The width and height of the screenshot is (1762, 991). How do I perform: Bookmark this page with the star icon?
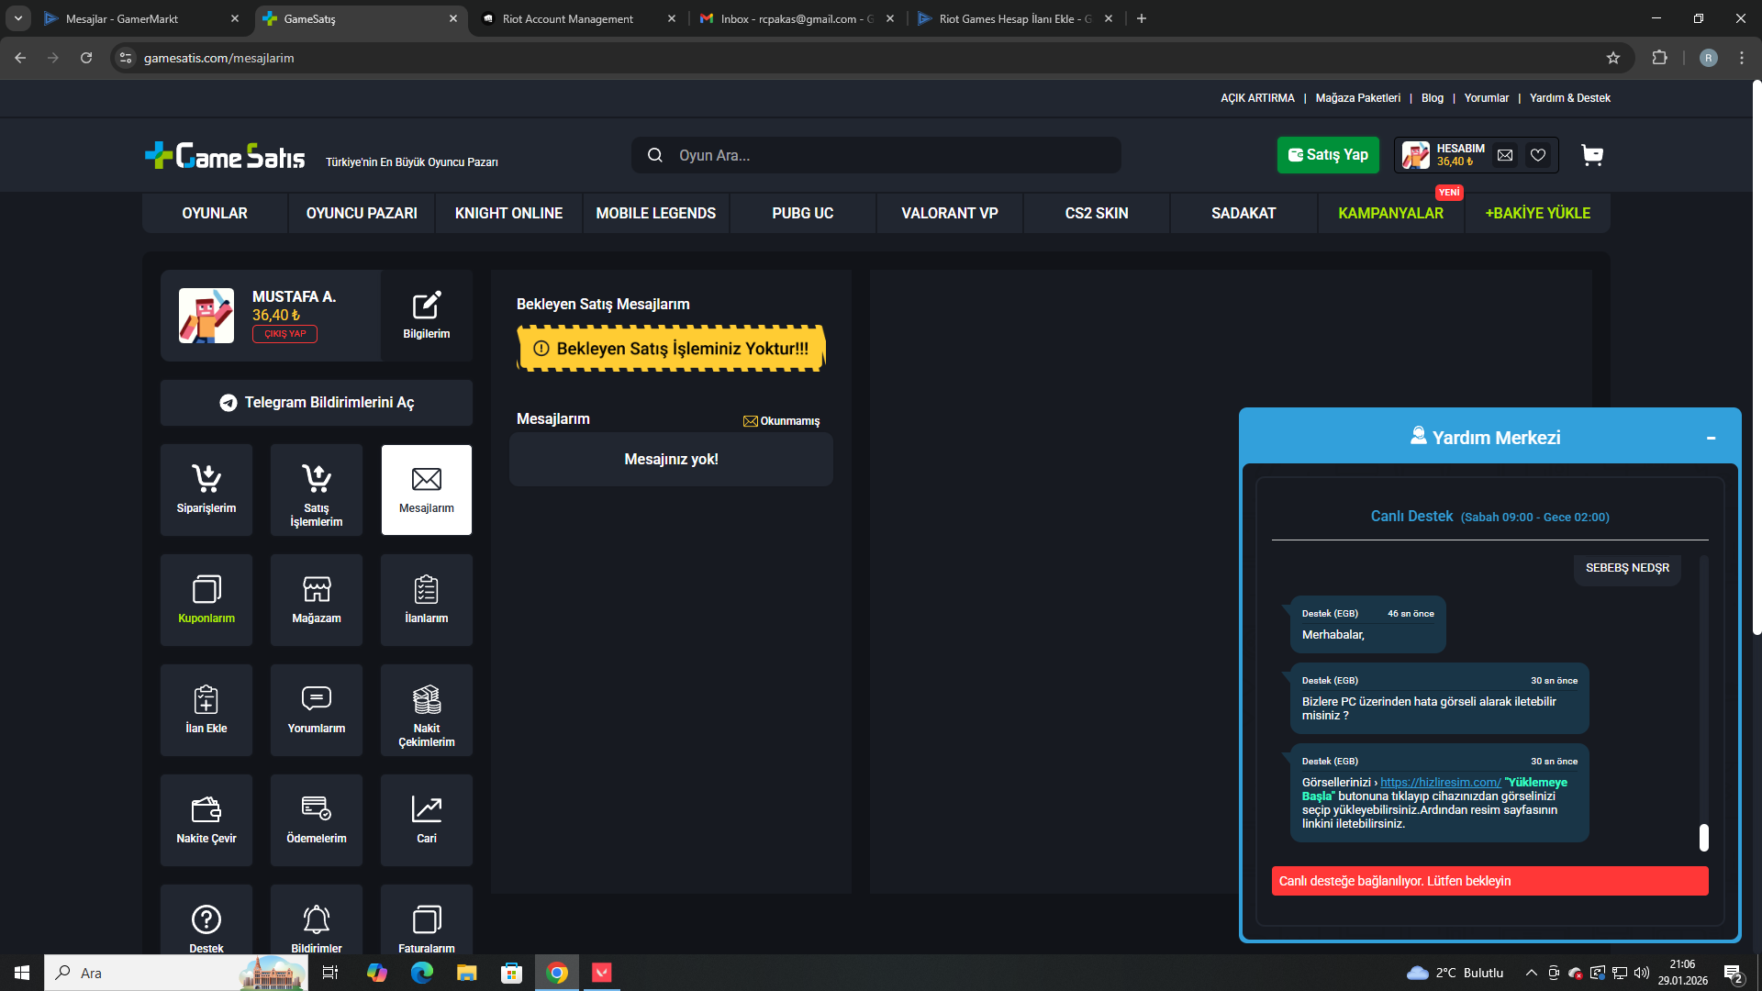pyautogui.click(x=1613, y=58)
